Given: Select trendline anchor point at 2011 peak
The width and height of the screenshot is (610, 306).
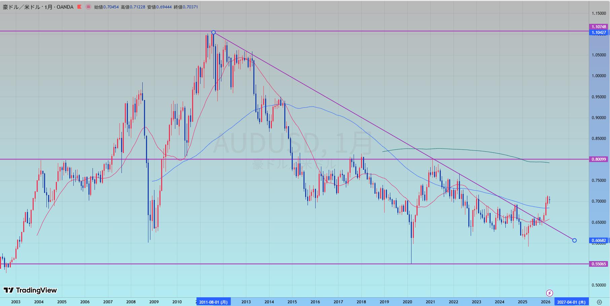Looking at the screenshot, I should [x=213, y=33].
